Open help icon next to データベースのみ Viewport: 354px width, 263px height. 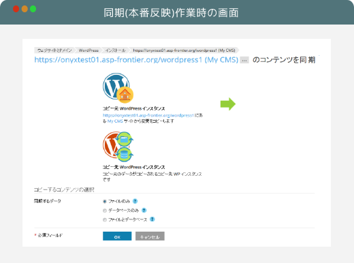pos(144,211)
